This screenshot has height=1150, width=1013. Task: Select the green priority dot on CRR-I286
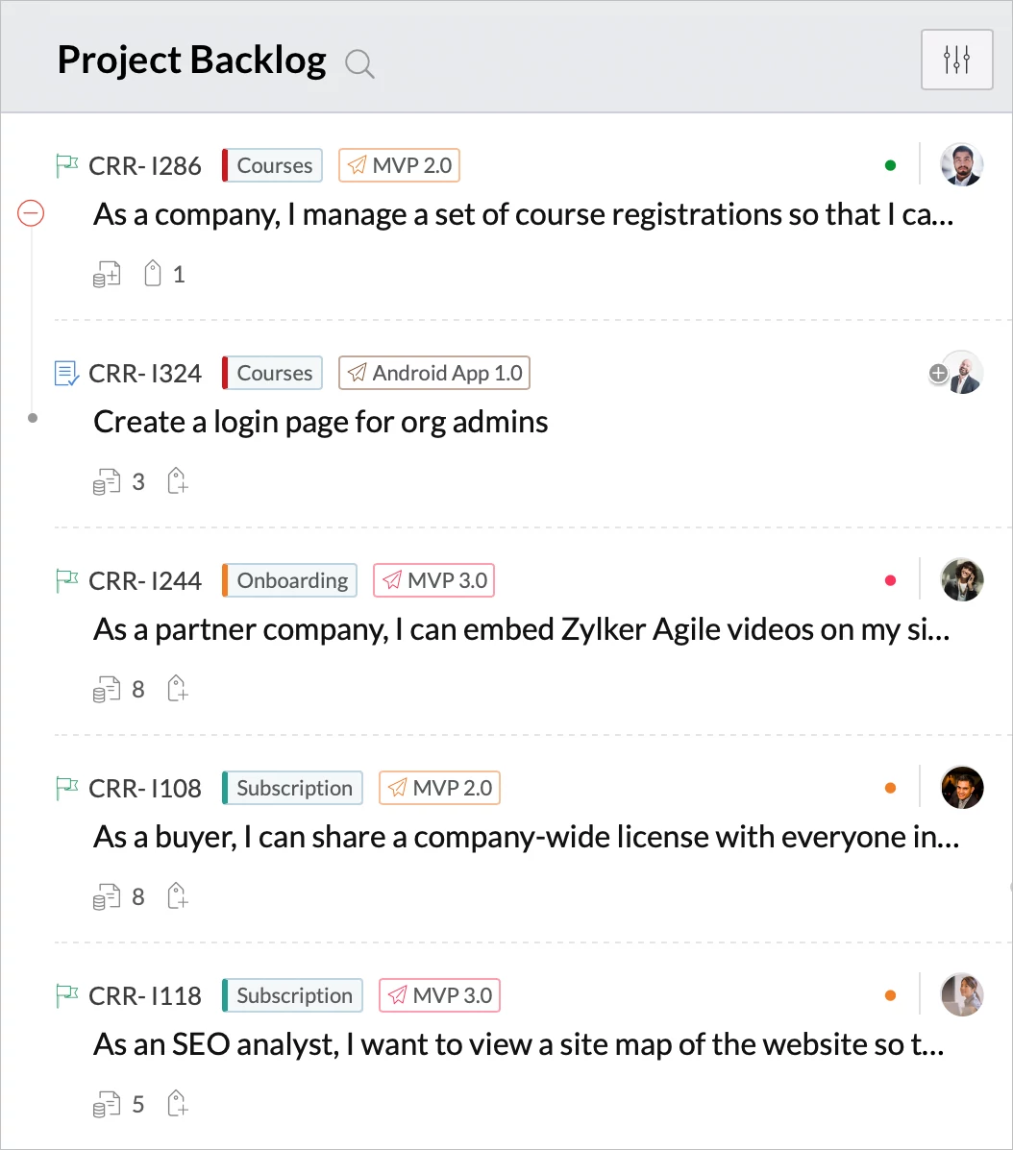click(x=891, y=166)
